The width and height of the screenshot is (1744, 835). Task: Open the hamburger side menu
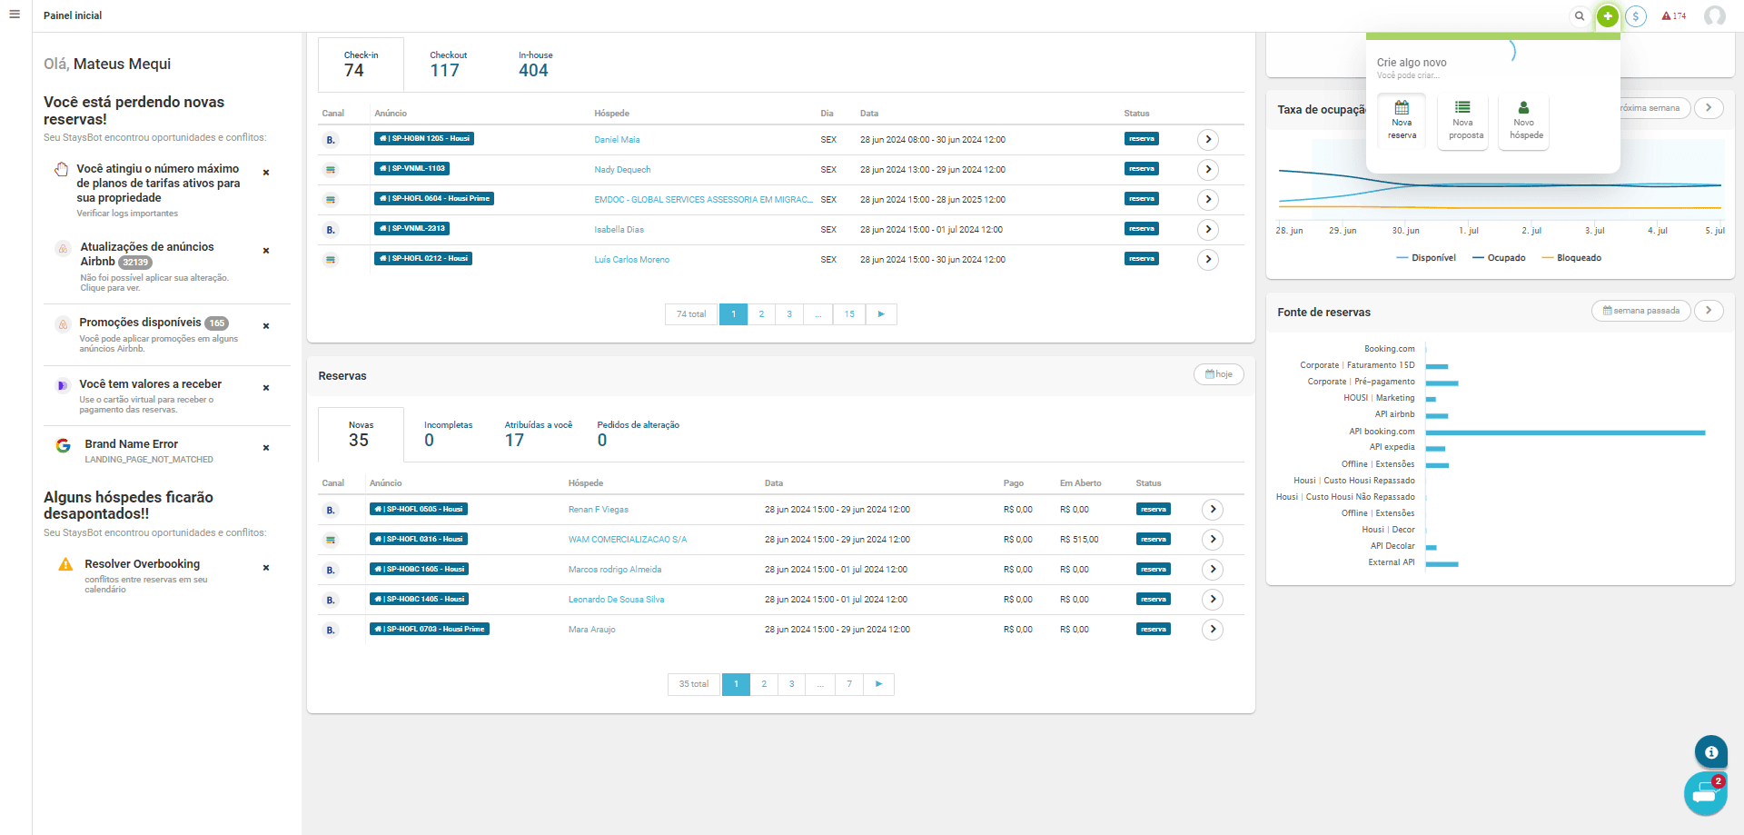click(15, 15)
